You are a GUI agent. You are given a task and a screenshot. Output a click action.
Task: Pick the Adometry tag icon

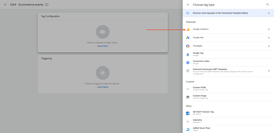(x=188, y=121)
